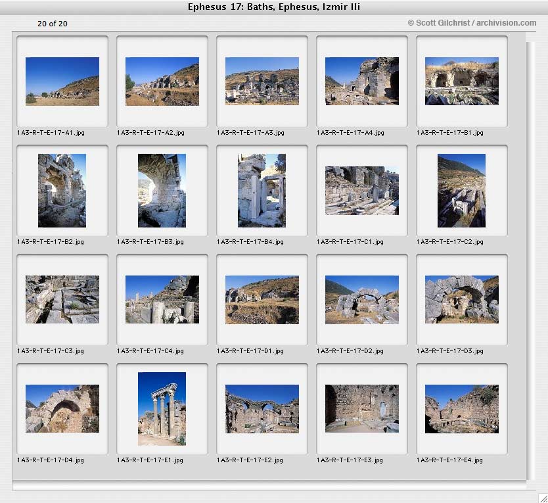Open thumbnail 1A3-R-T-E-17-D1.jpg

point(262,300)
